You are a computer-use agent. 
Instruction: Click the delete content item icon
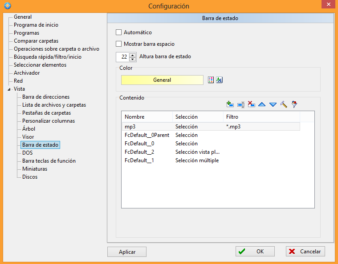(251, 104)
